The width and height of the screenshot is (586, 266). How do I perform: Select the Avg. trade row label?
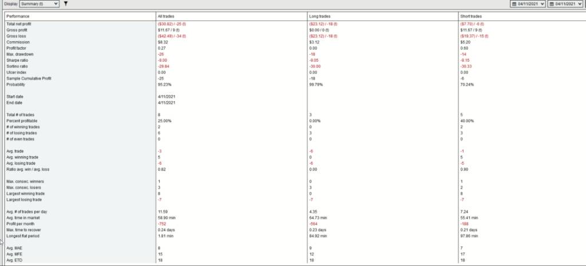tap(16, 151)
